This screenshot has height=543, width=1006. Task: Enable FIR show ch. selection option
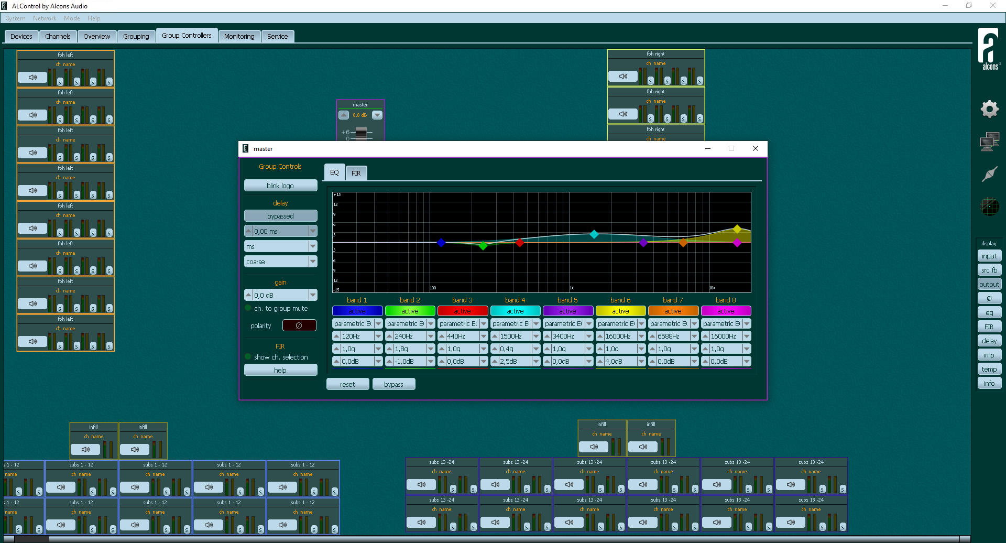[248, 357]
